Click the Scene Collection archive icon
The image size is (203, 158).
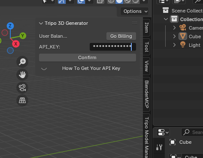point(166,10)
